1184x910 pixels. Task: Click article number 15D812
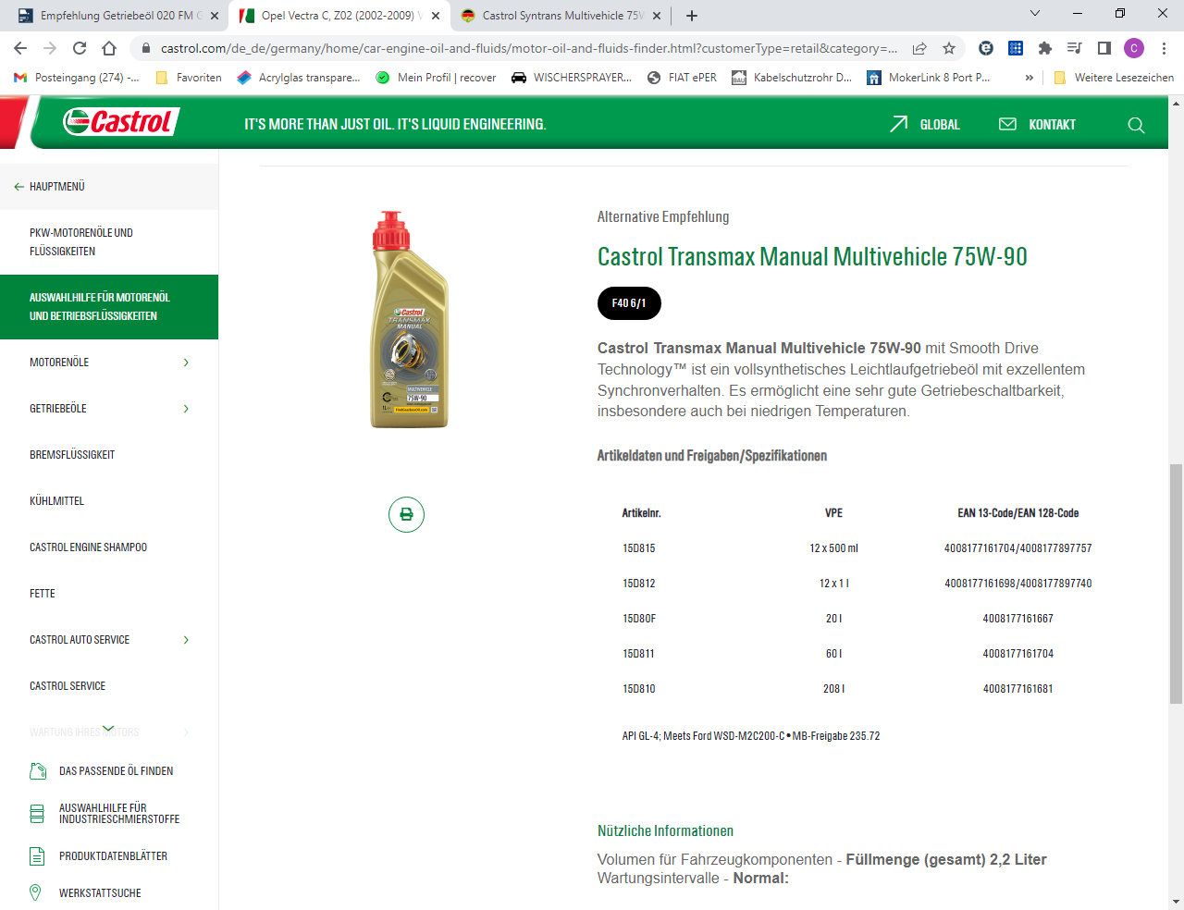point(639,584)
